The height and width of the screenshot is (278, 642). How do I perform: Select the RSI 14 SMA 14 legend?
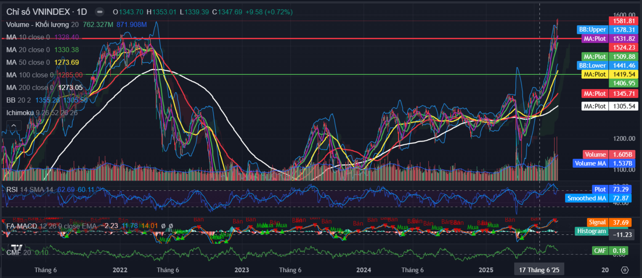tap(29, 189)
